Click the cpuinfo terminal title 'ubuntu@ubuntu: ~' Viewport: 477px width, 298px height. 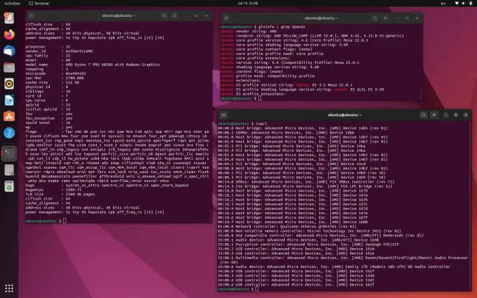[119, 15]
